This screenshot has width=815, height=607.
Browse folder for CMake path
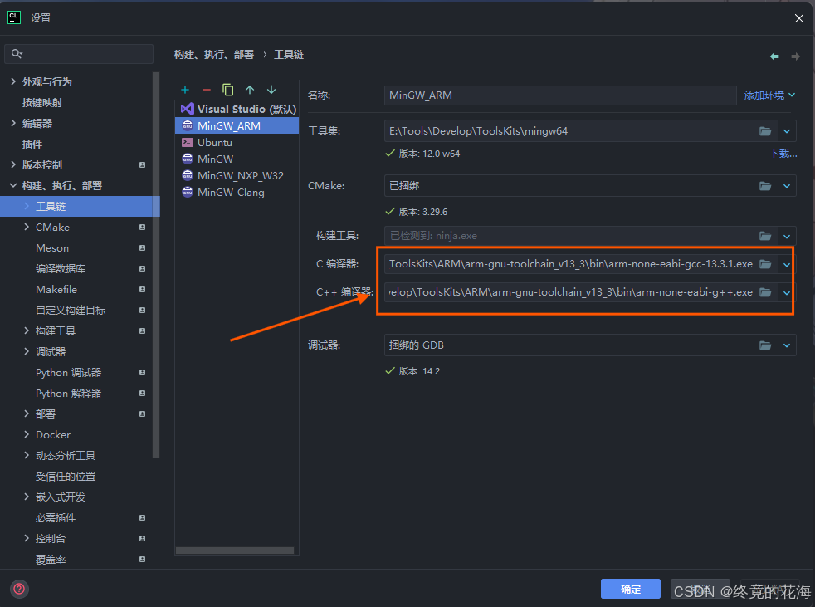(765, 186)
